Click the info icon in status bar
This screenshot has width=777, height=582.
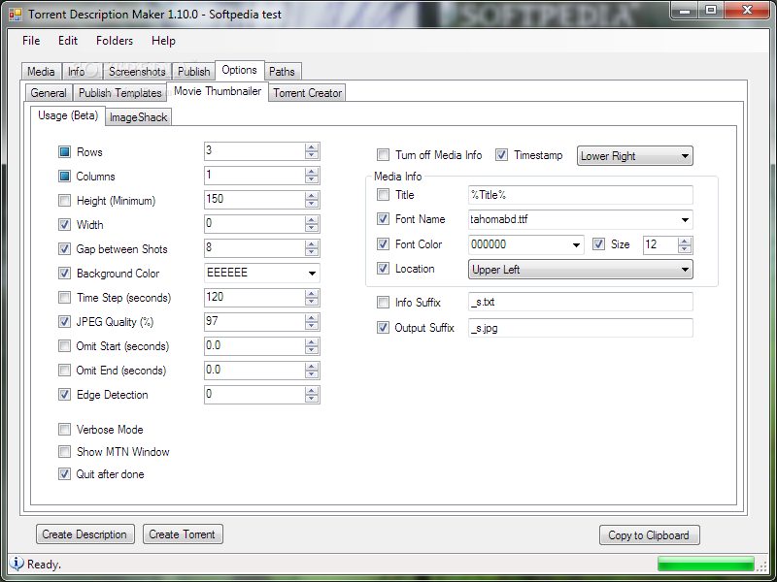click(x=17, y=564)
